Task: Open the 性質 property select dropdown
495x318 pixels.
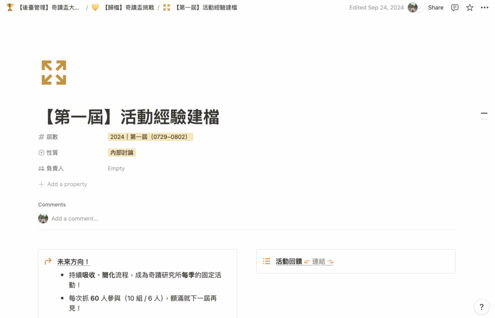Action: point(52,153)
